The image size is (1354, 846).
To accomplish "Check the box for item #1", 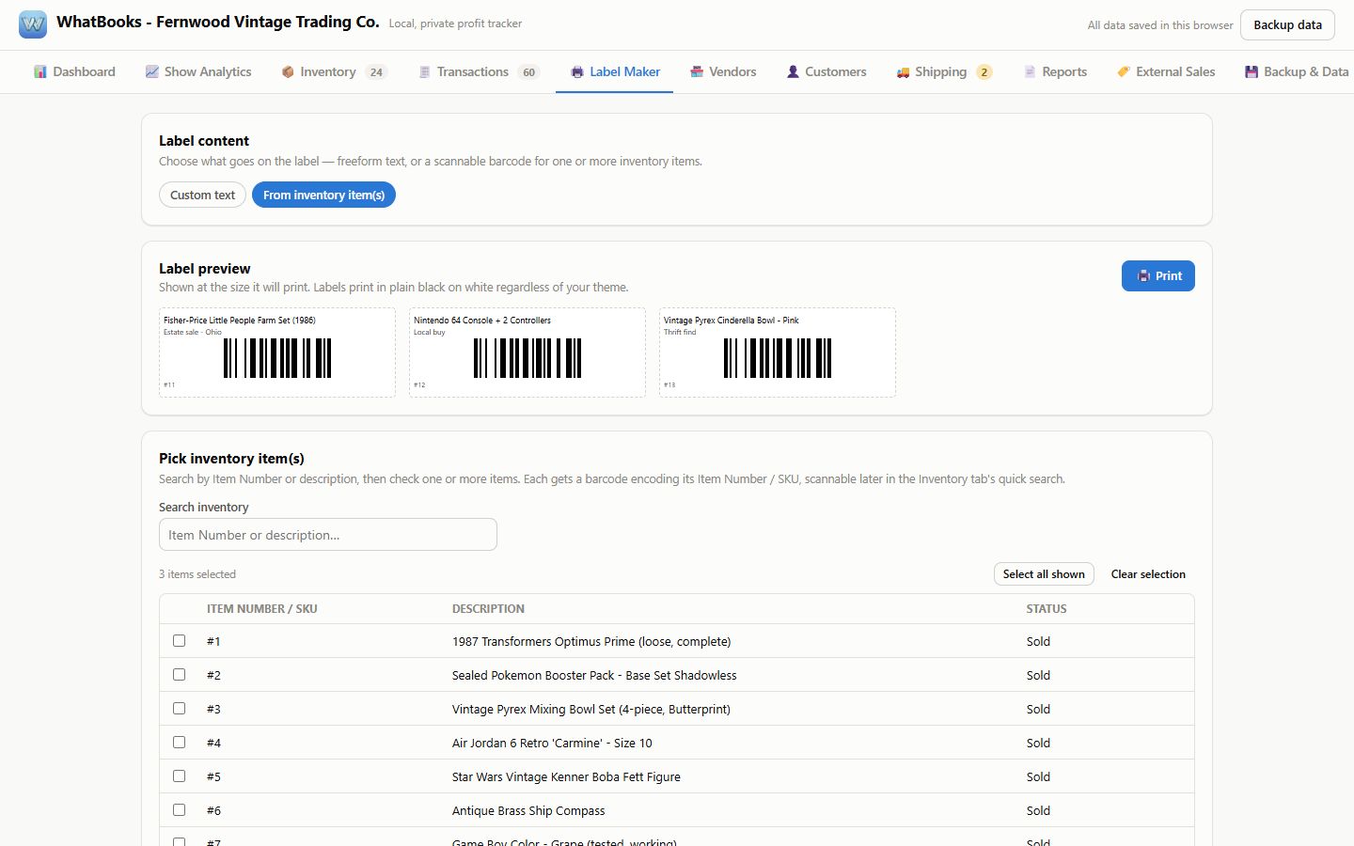I will (x=180, y=640).
